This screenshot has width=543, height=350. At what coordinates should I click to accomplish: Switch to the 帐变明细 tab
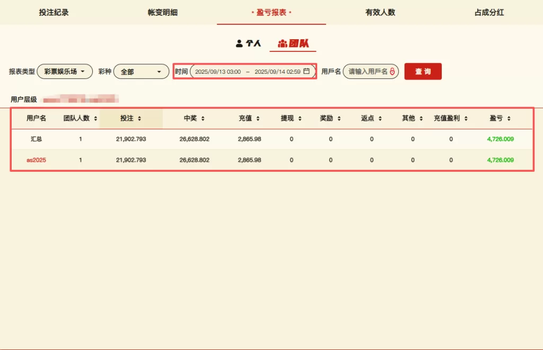coord(162,12)
